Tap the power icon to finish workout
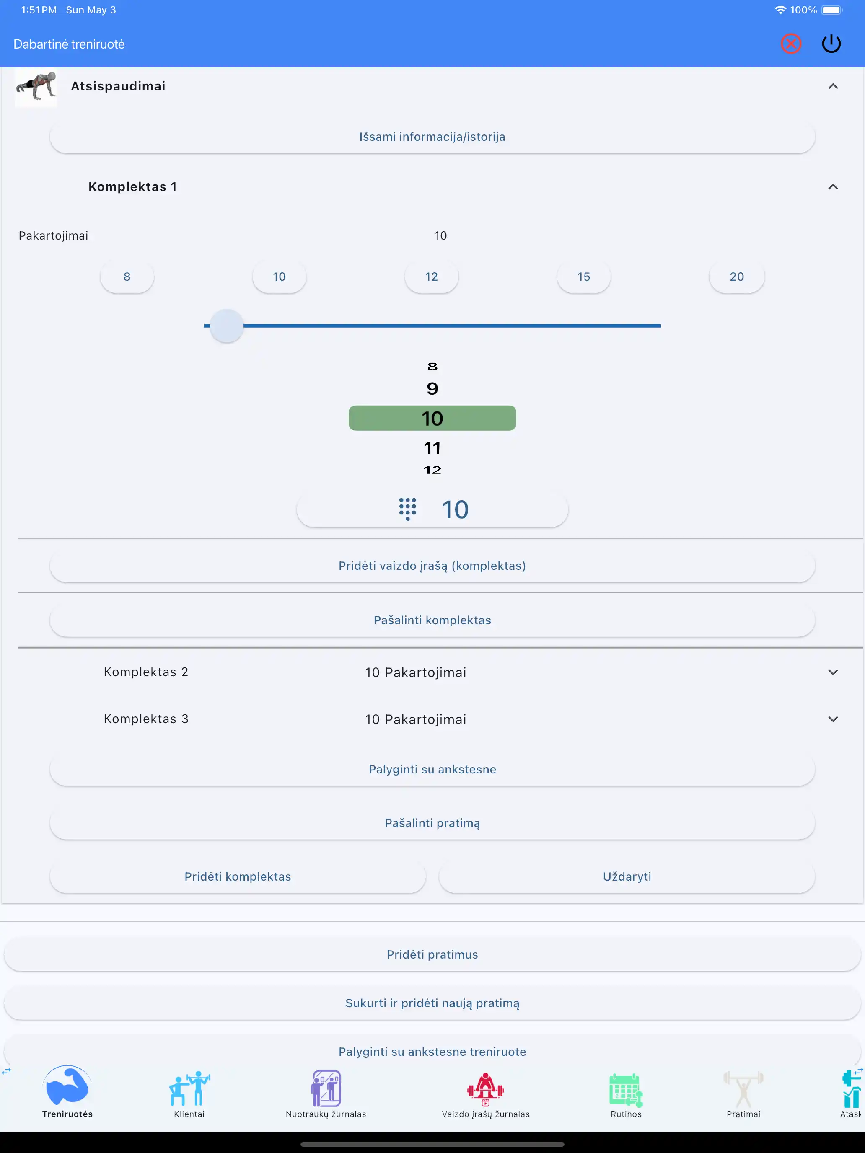The image size is (865, 1153). (831, 44)
